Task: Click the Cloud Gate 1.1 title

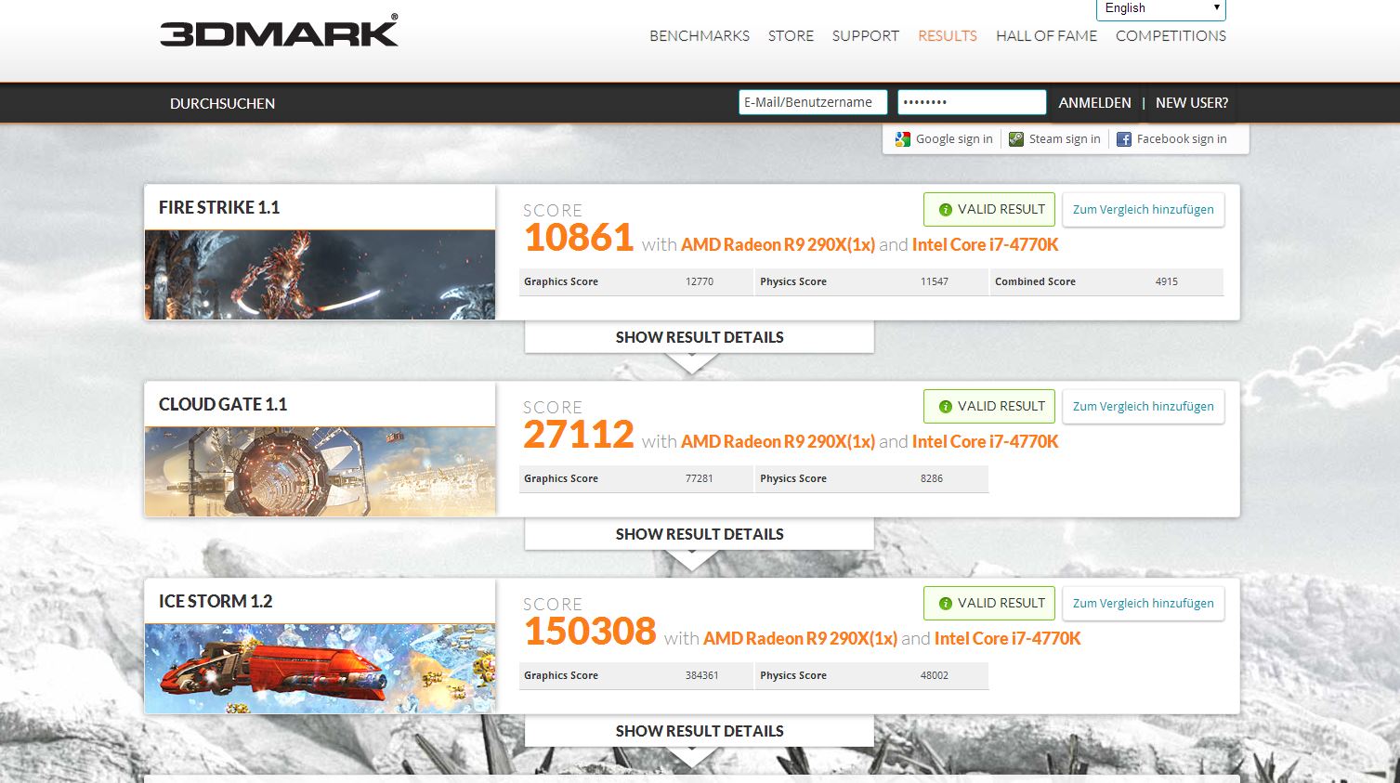Action: [223, 405]
